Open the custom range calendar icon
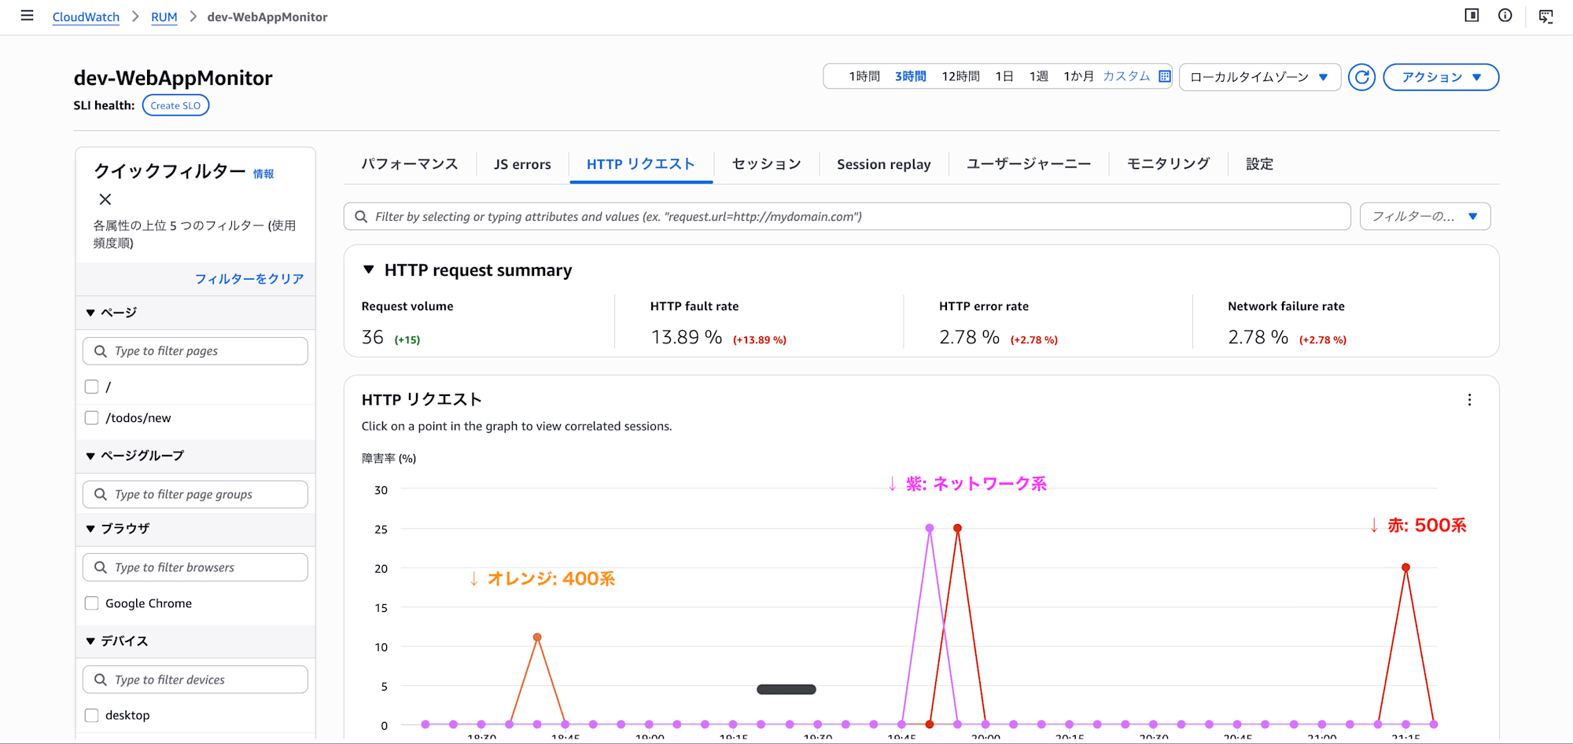This screenshot has width=1573, height=744. (1165, 76)
